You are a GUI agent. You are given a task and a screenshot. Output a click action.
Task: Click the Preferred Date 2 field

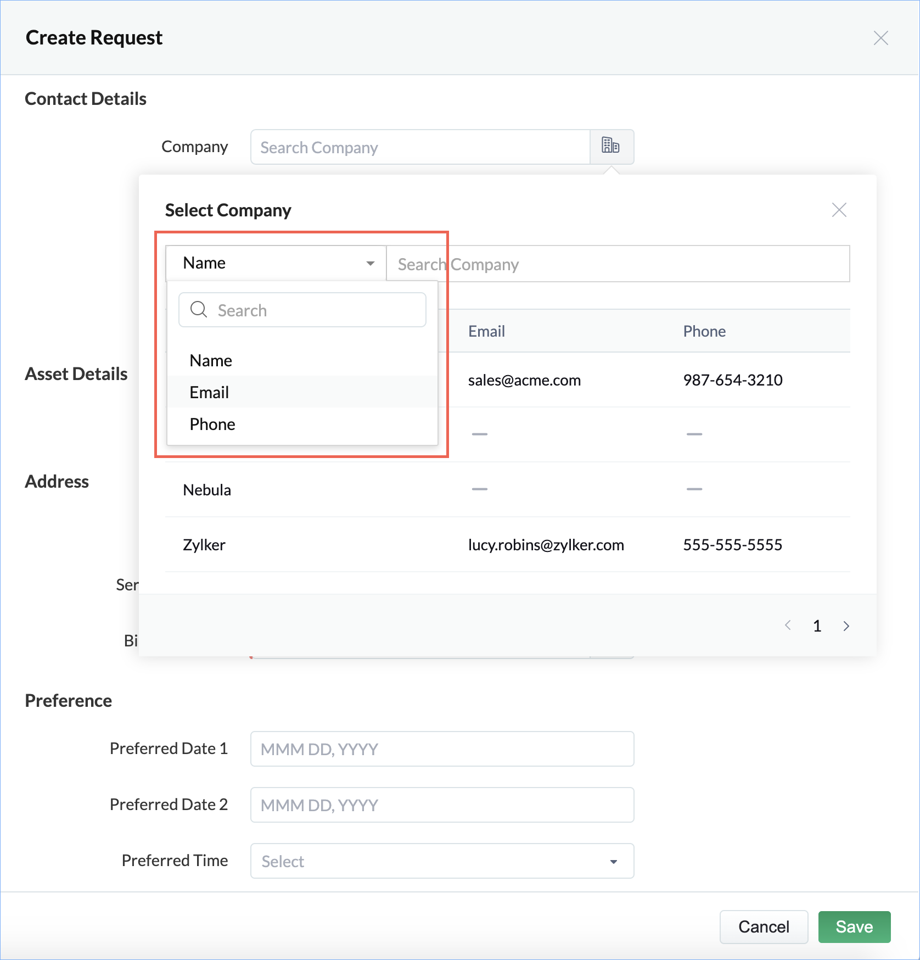click(x=442, y=805)
